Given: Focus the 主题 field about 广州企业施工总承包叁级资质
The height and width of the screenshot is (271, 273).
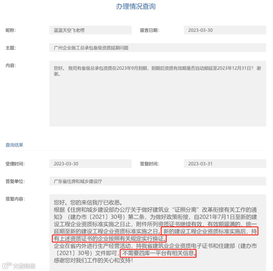Looking at the screenshot, I should pyautogui.click(x=157, y=48).
